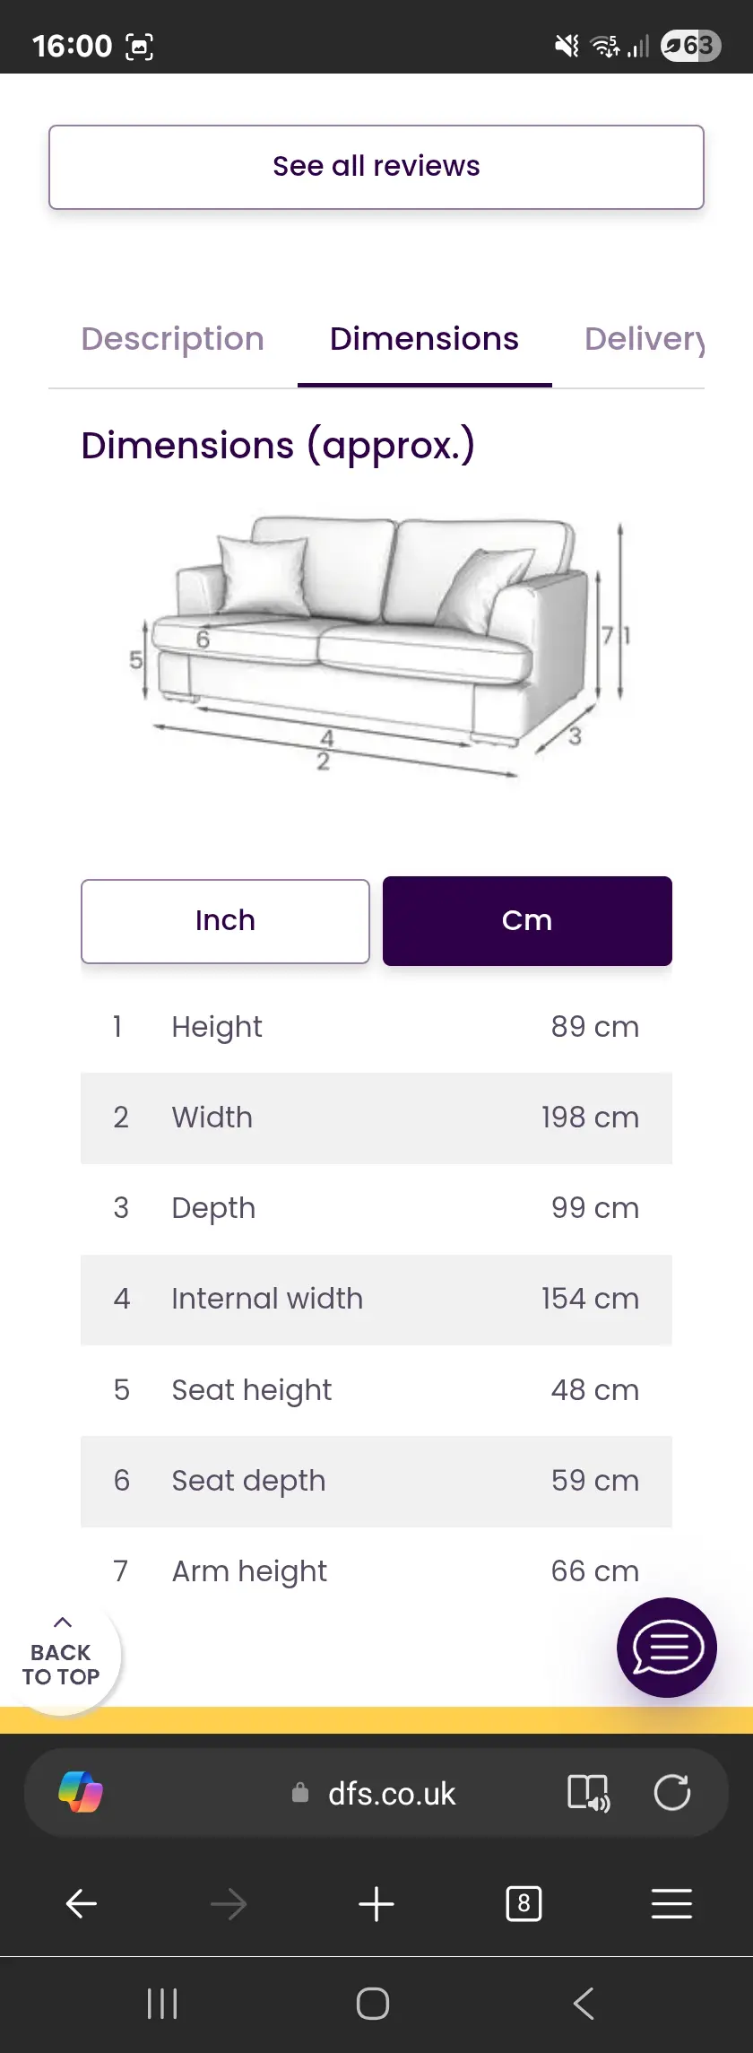Click the See all reviews button
Image resolution: width=753 pixels, height=2053 pixels.
pos(376,167)
